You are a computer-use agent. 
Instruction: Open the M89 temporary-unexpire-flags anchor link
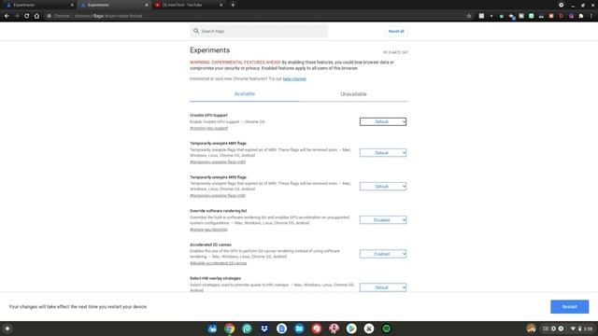(218, 161)
